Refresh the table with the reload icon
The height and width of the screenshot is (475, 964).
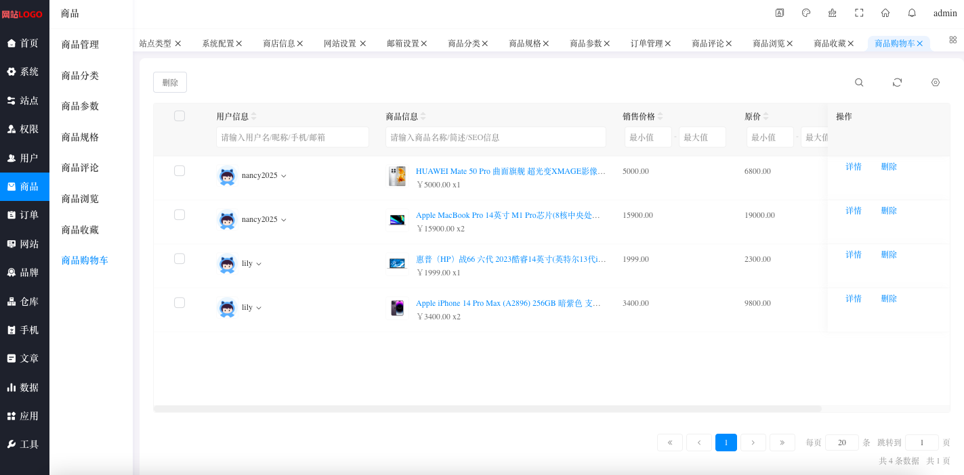click(x=897, y=83)
